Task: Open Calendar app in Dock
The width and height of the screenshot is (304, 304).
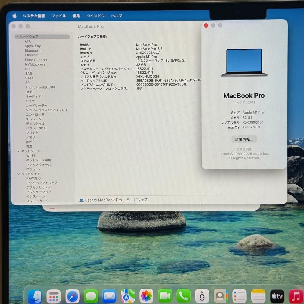Action: click(x=202, y=296)
